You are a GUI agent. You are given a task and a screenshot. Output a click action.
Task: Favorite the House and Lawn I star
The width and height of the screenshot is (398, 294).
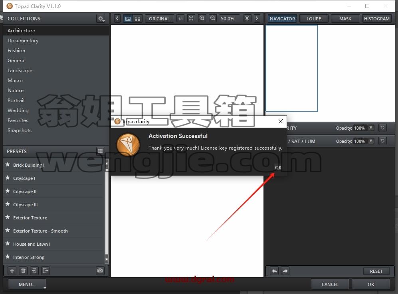coord(8,243)
